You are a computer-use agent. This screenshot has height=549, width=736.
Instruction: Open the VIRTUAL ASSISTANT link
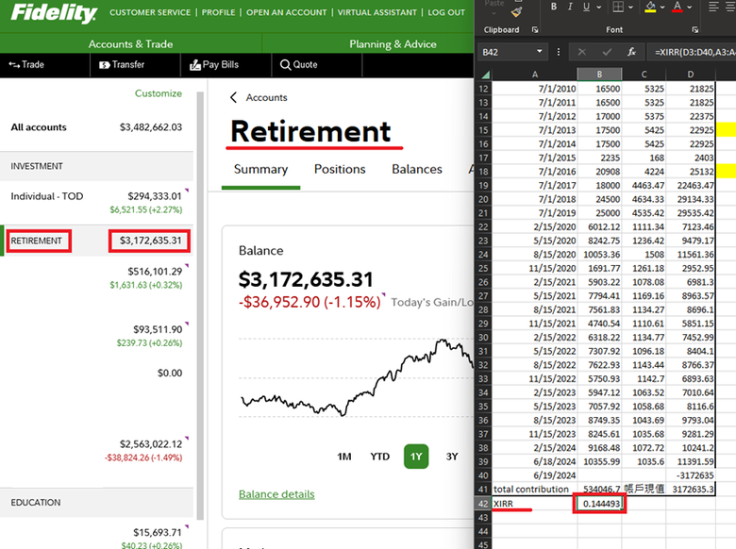(376, 12)
